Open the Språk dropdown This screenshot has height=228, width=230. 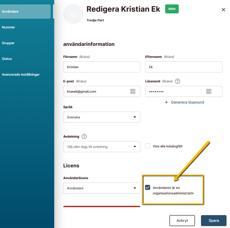click(102, 117)
